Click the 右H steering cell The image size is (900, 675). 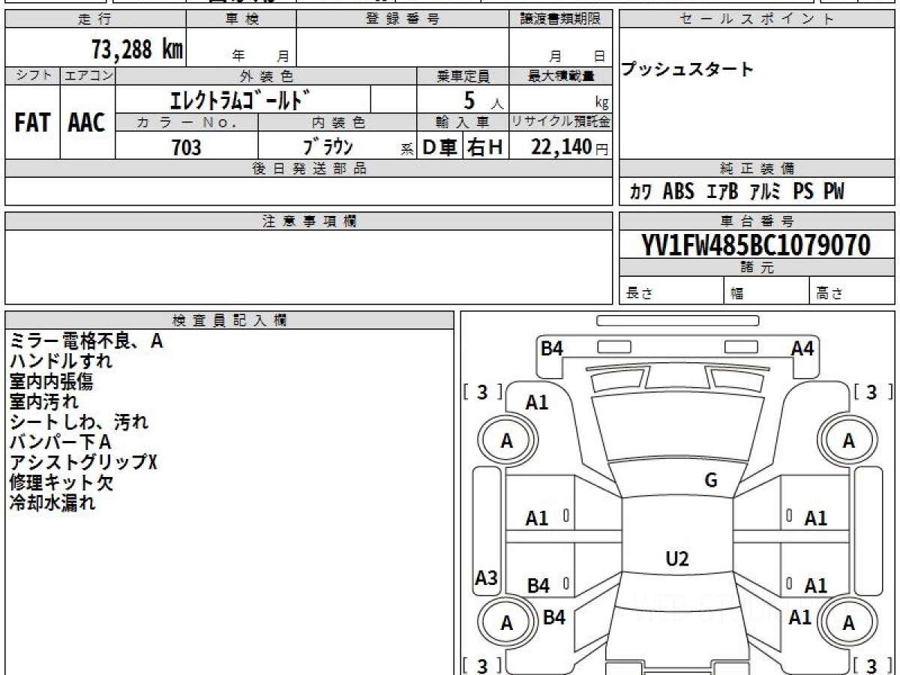[x=486, y=148]
